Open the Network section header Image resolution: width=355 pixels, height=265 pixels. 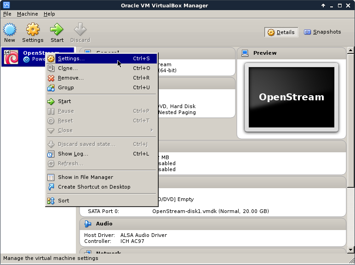[x=213, y=251]
